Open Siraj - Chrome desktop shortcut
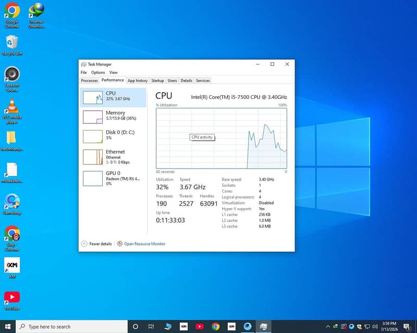Viewport: 417px width, 333px height. (x=12, y=238)
